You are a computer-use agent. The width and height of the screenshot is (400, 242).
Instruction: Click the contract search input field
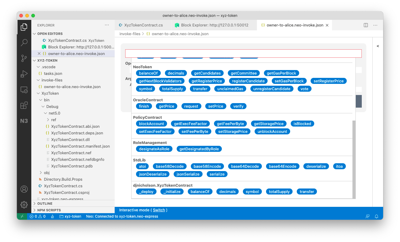243,54
